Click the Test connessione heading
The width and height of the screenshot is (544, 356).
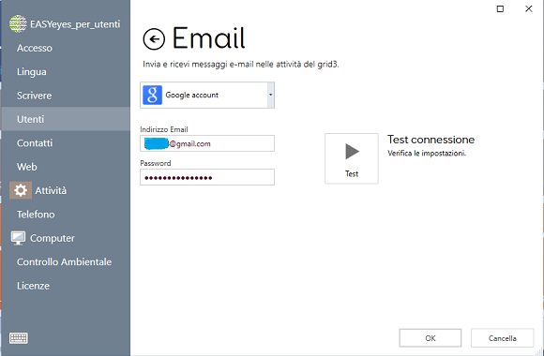point(431,140)
